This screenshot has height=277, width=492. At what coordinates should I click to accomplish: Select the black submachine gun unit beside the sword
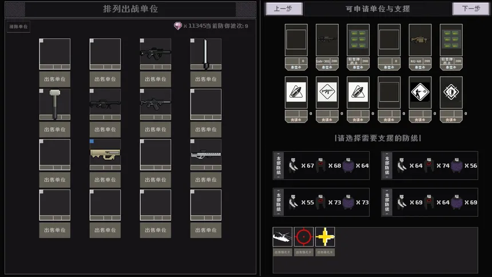155,54
